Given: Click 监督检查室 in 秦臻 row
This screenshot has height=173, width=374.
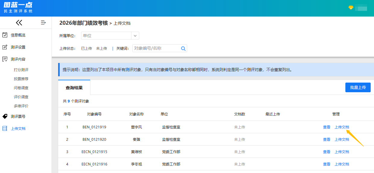Looking at the screenshot, I should click(x=171, y=139).
